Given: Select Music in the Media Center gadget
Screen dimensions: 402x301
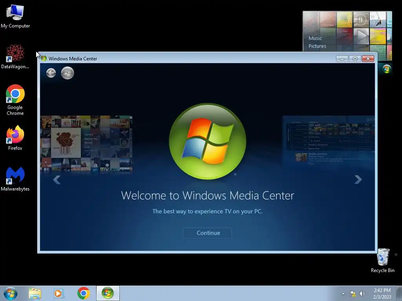Looking at the screenshot, I should [x=315, y=38].
